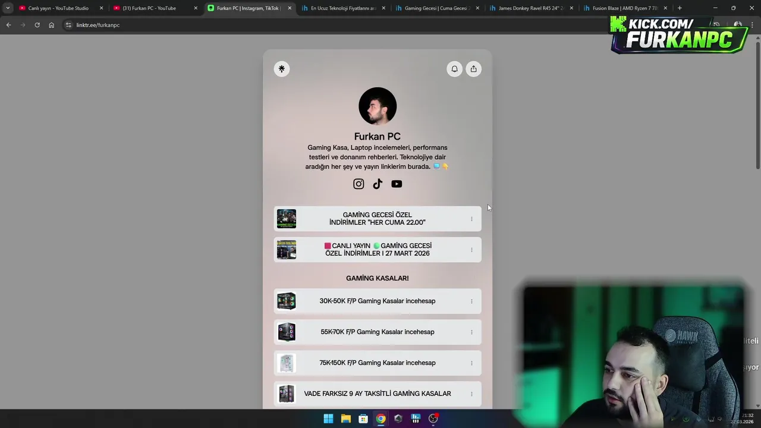The width and height of the screenshot is (761, 428).
Task: Switch to James Donkey Ravel R45 tab
Action: [530, 8]
